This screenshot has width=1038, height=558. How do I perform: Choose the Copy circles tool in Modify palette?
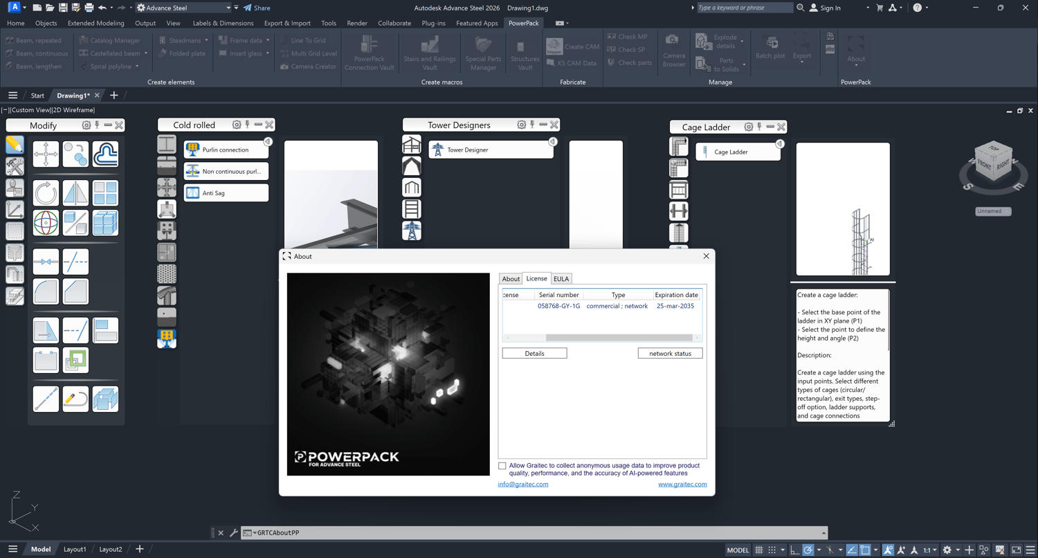click(x=75, y=154)
